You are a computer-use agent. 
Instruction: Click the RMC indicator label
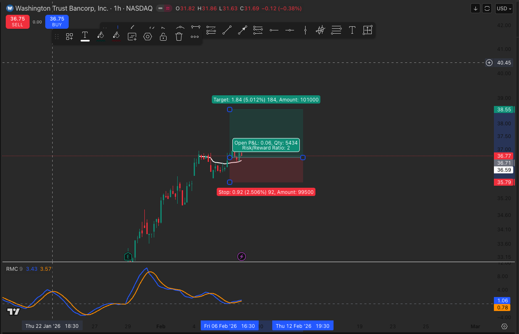[x=12, y=269]
